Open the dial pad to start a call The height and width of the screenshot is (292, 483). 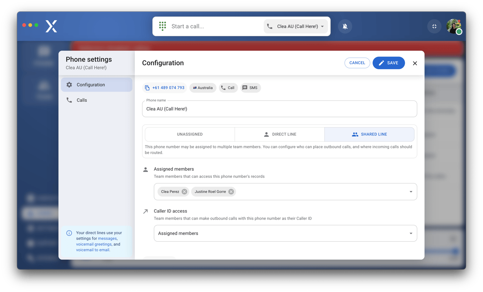162,26
